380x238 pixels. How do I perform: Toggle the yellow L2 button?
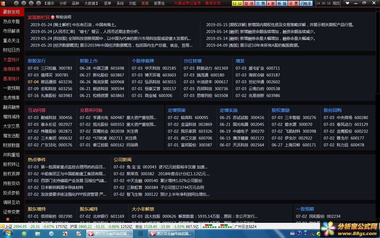click(240, 4)
